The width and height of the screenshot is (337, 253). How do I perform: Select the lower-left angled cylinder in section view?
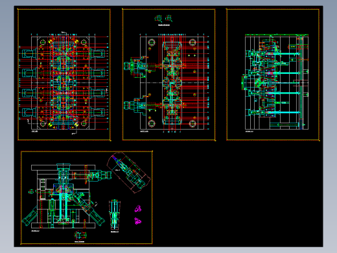click(30, 217)
